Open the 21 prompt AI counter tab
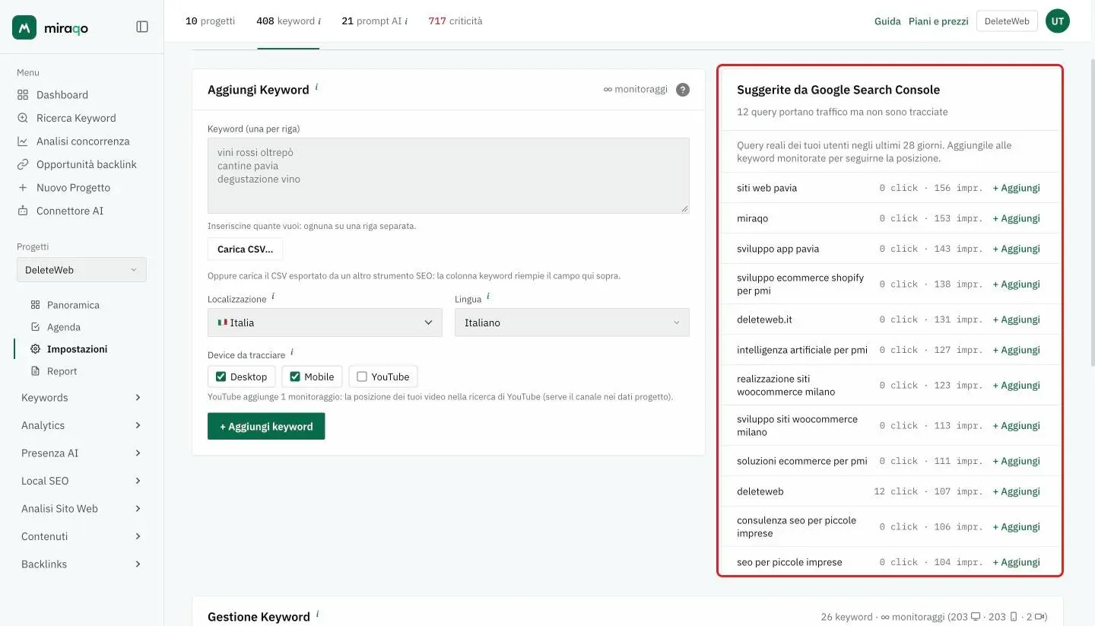This screenshot has height=626, width=1095. [x=374, y=21]
